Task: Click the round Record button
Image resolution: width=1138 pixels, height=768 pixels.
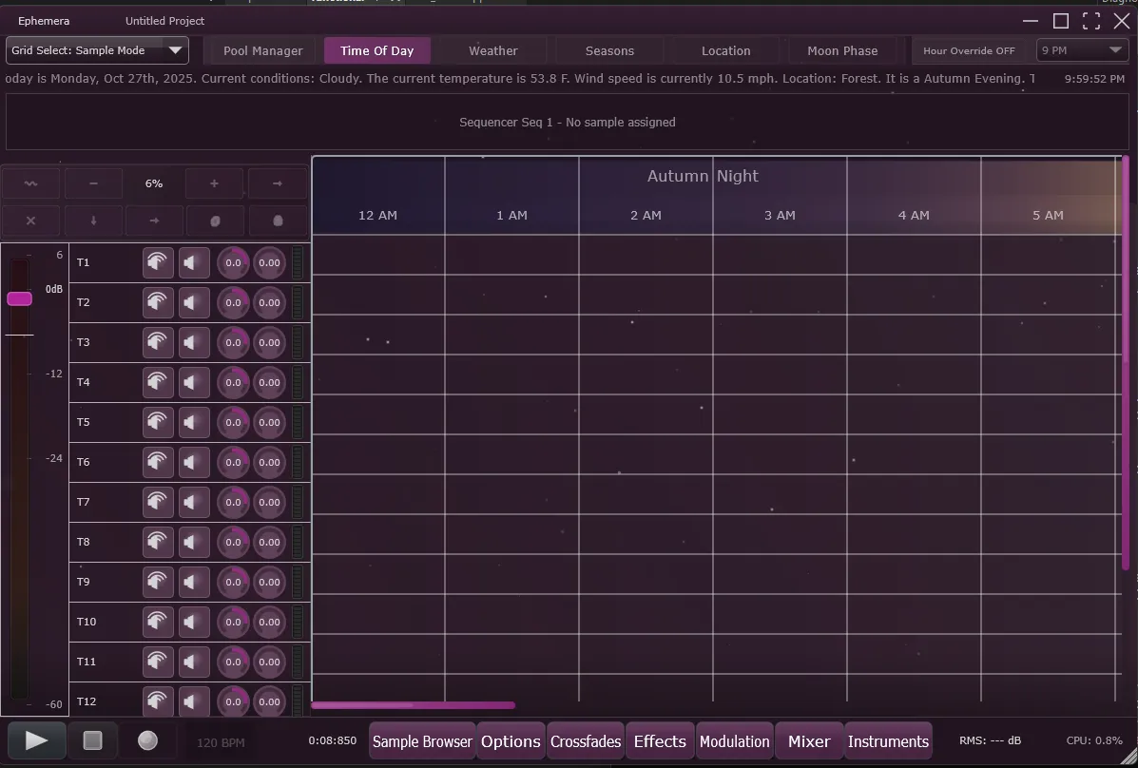Action: coord(147,740)
